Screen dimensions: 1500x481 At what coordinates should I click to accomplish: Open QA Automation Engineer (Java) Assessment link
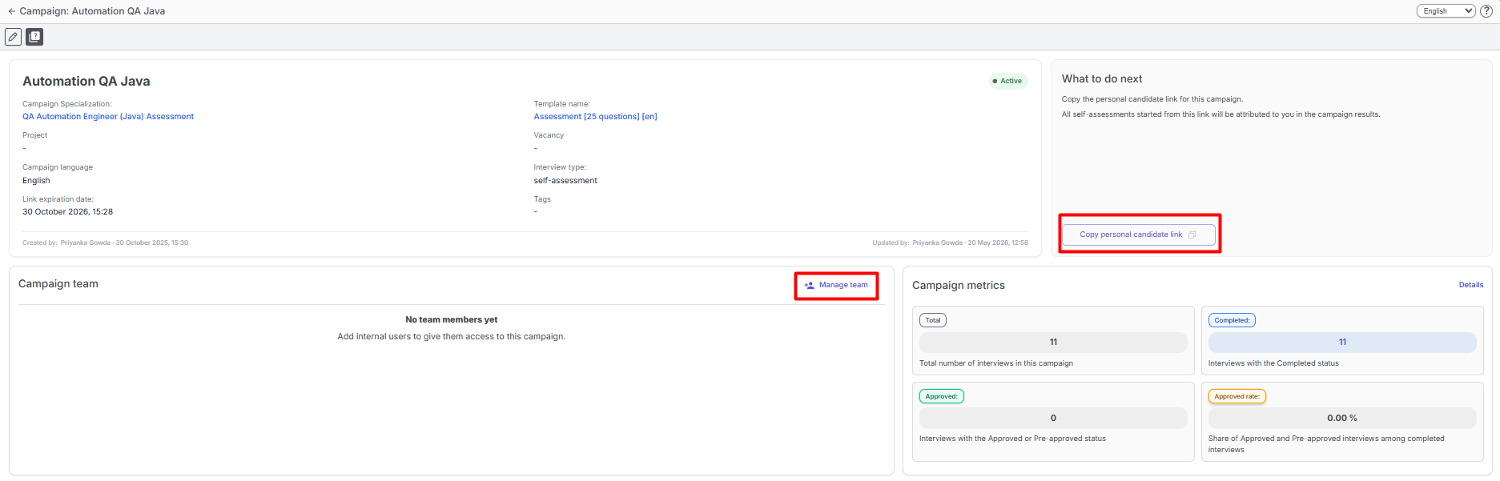108,117
